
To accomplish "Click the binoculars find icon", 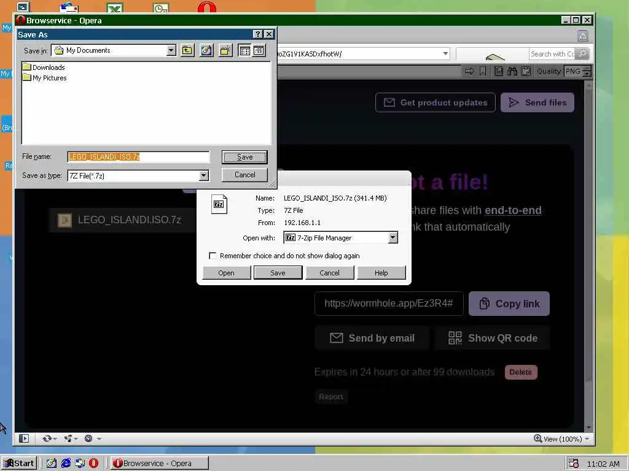I will point(512,71).
